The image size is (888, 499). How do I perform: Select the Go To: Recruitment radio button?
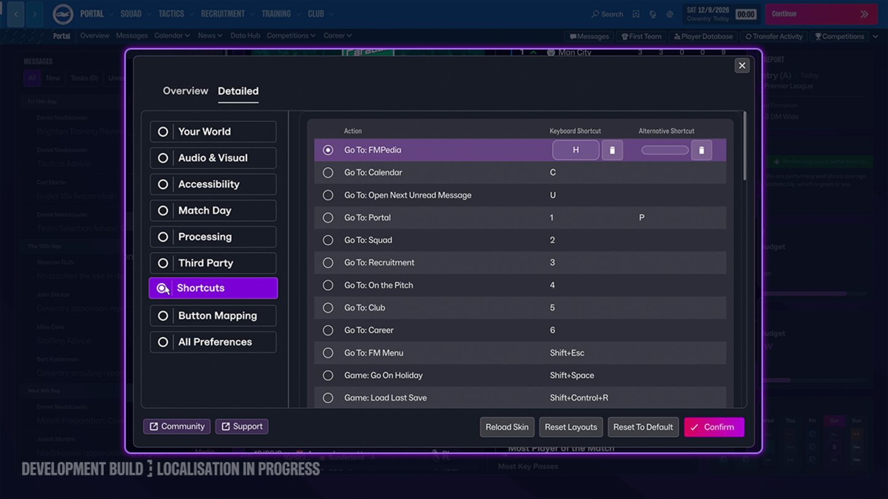click(328, 262)
